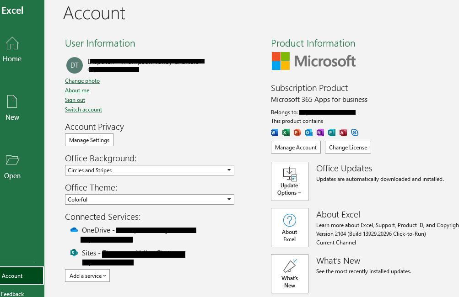Open Feedback in the sidebar
Viewport: 459px width, 297px height.
12,294
